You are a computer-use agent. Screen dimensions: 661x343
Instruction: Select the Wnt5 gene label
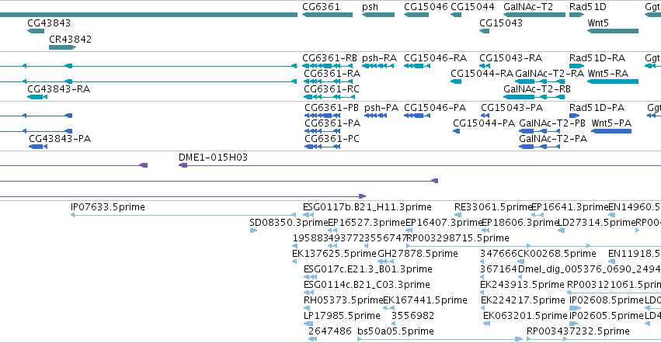598,23
